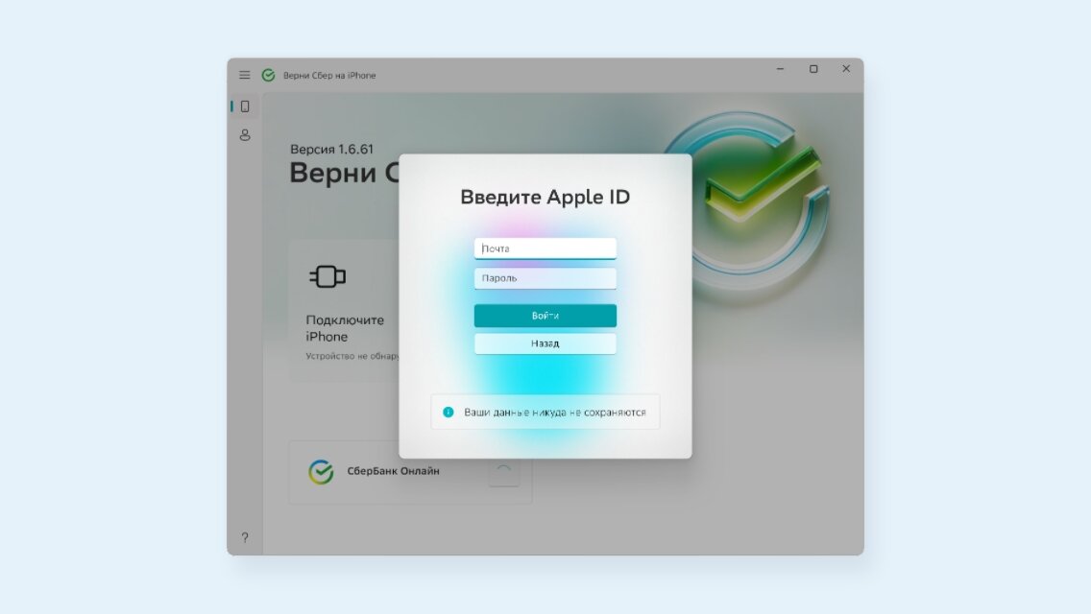The width and height of the screenshot is (1091, 614).
Task: Click the info icon in data notice
Action: (449, 413)
